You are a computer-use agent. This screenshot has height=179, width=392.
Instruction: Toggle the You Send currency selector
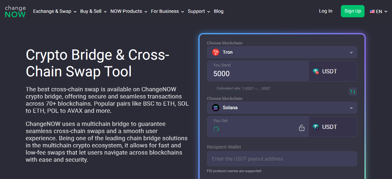click(x=333, y=71)
